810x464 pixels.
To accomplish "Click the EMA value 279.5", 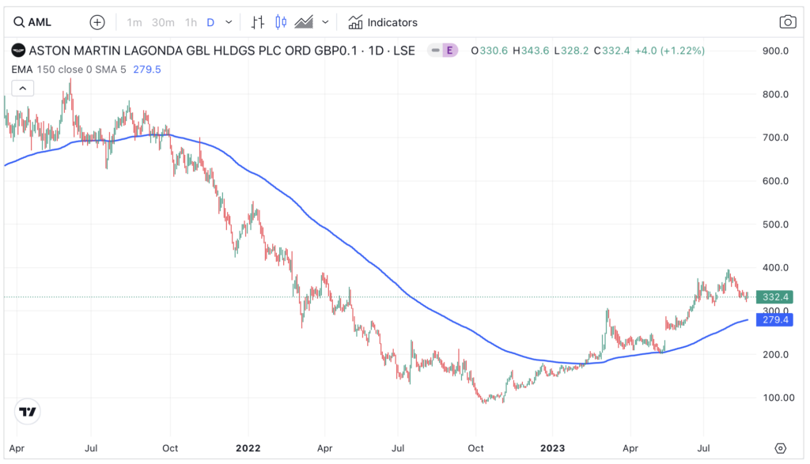I will click(147, 69).
